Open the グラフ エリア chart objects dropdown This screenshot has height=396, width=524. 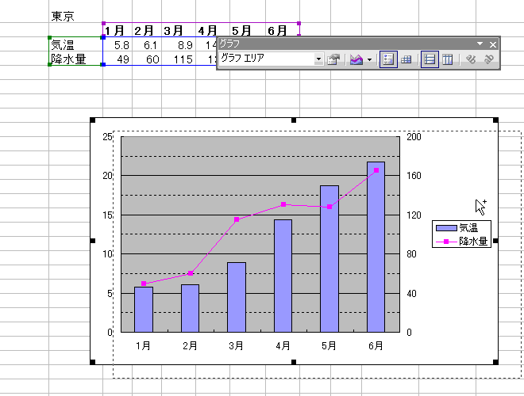point(318,59)
